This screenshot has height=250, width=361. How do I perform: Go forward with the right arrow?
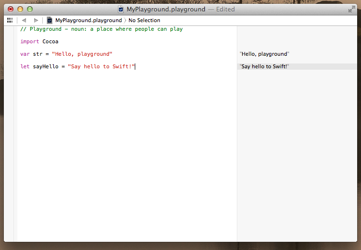pyautogui.click(x=36, y=20)
